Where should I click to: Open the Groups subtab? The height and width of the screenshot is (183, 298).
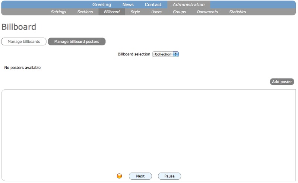pyautogui.click(x=179, y=12)
